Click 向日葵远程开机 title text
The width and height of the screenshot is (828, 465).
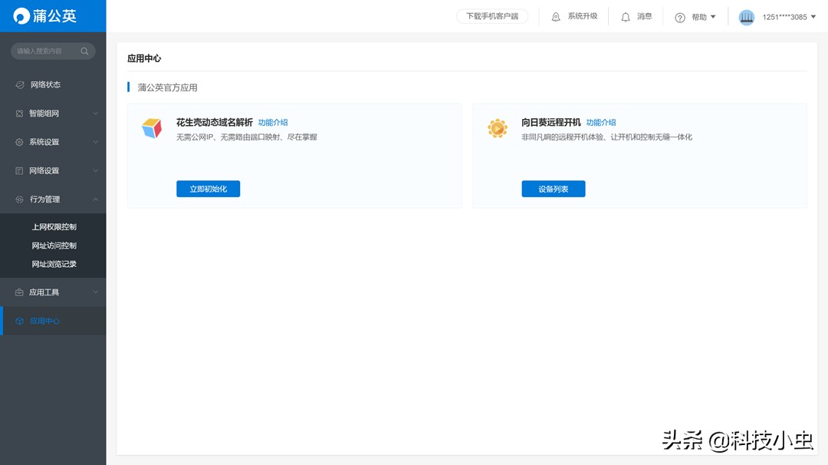(x=550, y=123)
